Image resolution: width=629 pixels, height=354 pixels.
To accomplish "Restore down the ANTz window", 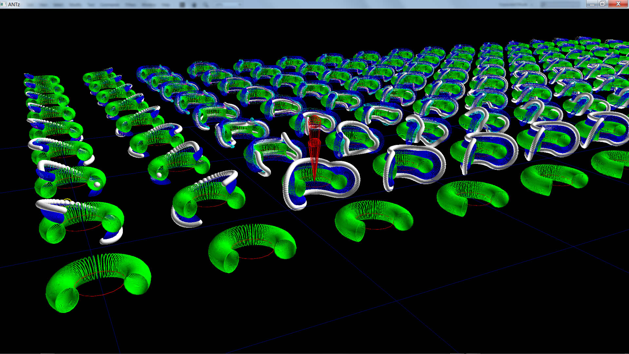I will click(x=603, y=4).
